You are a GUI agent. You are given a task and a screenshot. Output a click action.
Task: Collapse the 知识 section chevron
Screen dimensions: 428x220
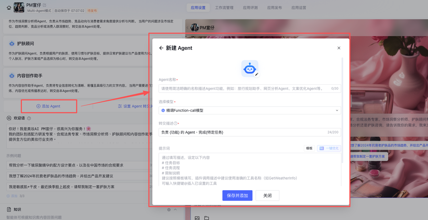click(x=175, y=210)
